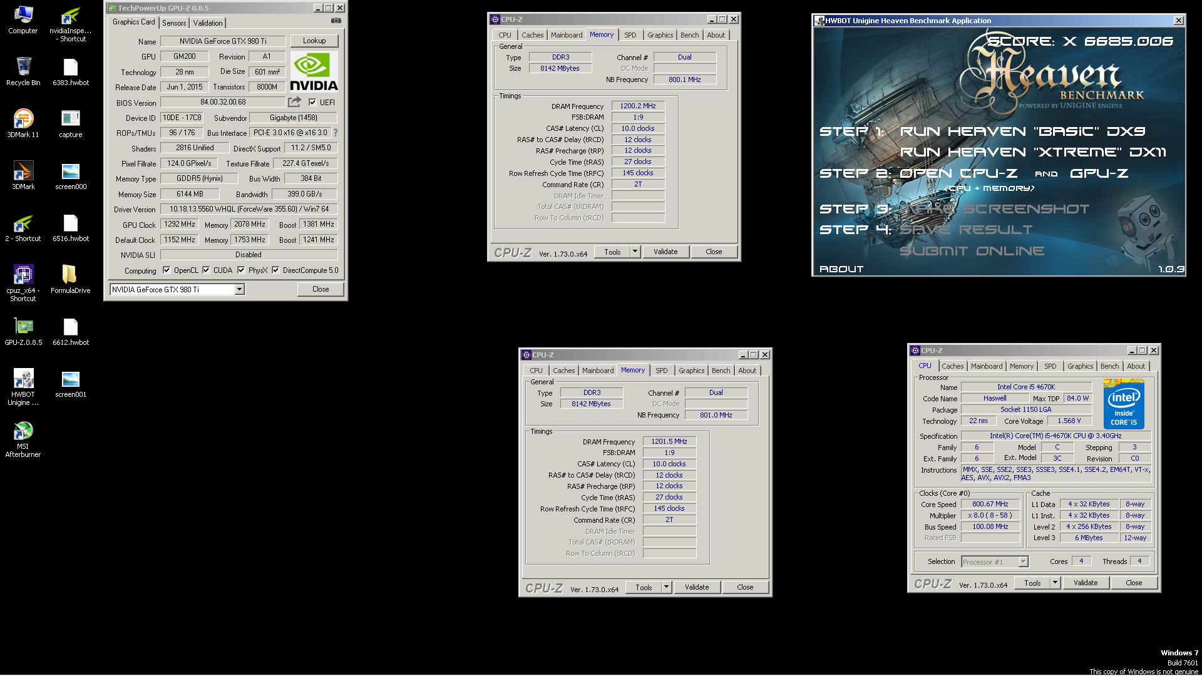The image size is (1202, 676).
Task: Click Submit Online in HWBOT Heaven
Action: pyautogui.click(x=972, y=251)
